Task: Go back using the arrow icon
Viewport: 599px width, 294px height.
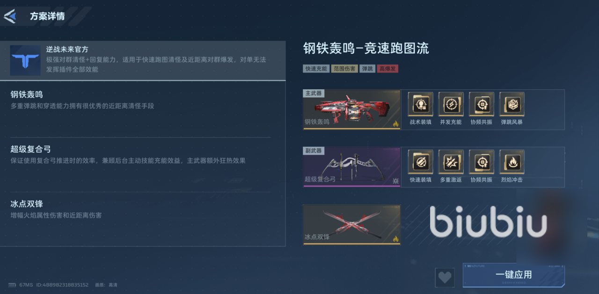Action: tap(10, 16)
